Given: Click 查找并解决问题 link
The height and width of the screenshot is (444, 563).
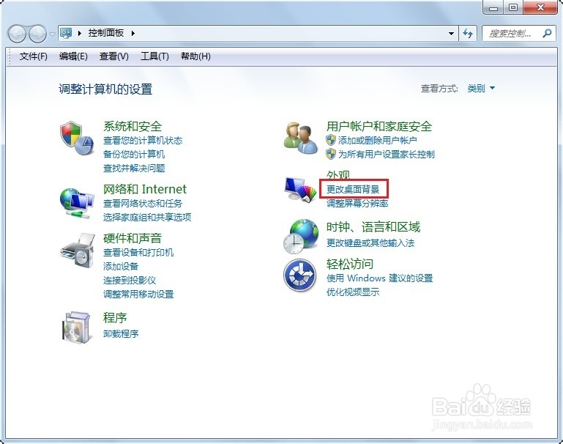Looking at the screenshot, I should pos(134,168).
